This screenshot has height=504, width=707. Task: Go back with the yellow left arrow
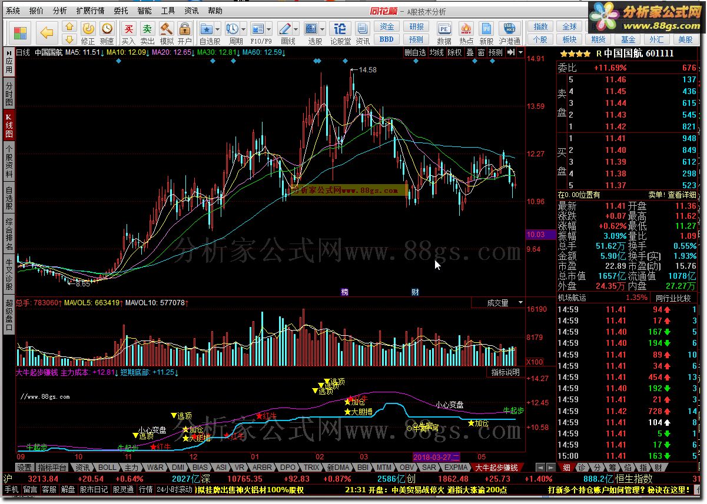(x=47, y=32)
